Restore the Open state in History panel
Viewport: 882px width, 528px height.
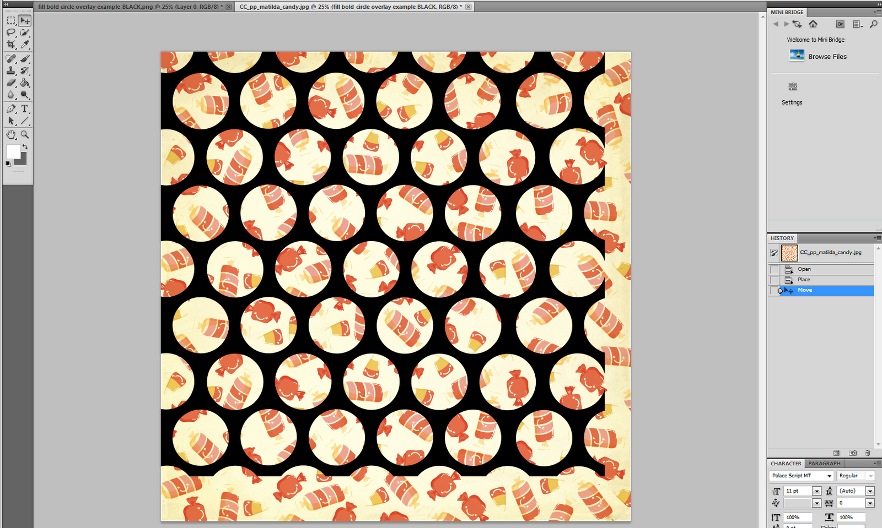pyautogui.click(x=804, y=269)
